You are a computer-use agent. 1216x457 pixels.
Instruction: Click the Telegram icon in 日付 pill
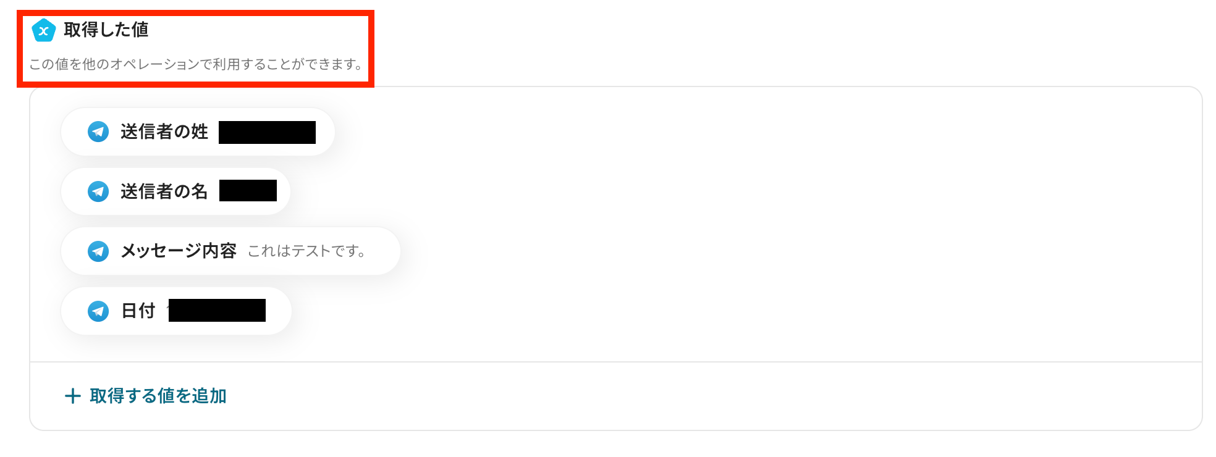pos(98,311)
